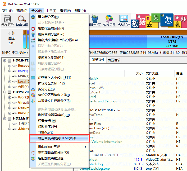
Task: Switch to the 浏览文件 tab
Action: tap(98, 60)
